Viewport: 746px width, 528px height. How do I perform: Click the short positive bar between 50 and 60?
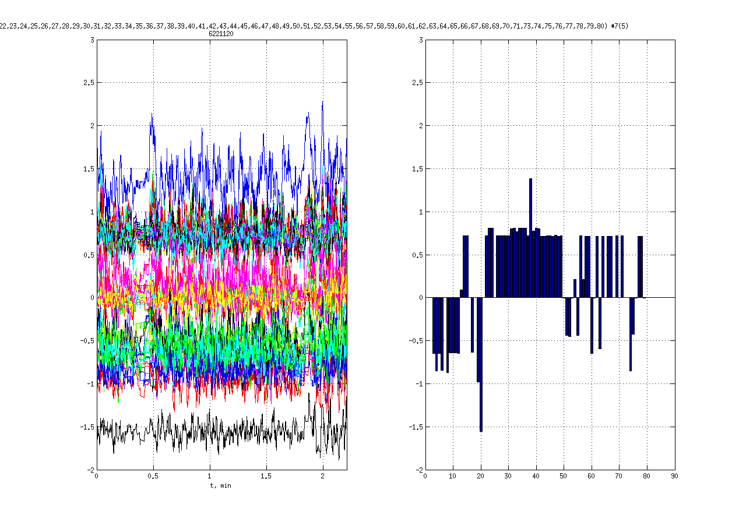click(x=575, y=288)
